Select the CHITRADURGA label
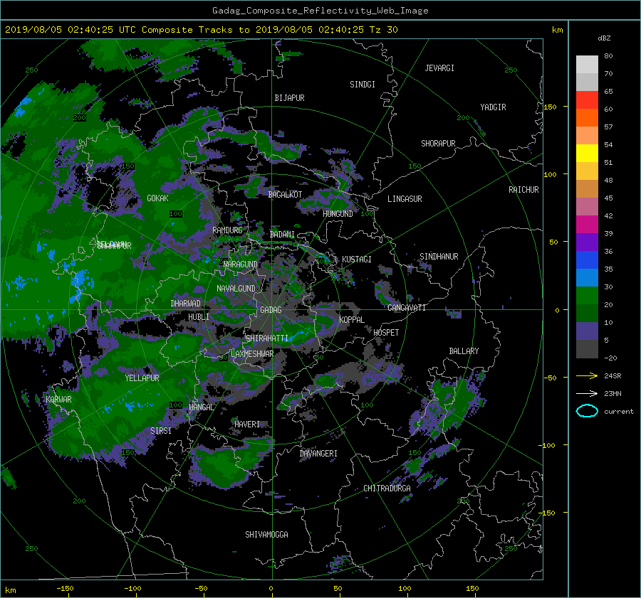 387,488
